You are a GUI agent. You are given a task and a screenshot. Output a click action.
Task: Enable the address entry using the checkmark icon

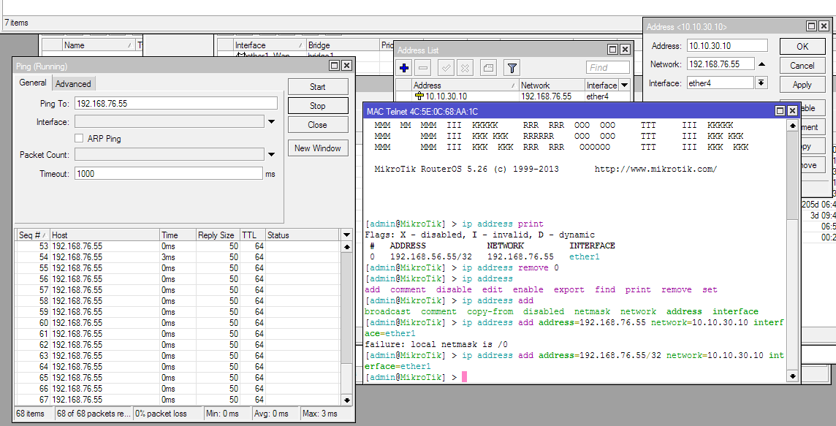445,68
